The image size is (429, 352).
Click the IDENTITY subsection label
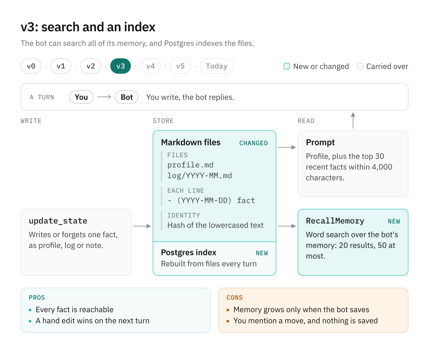184,215
